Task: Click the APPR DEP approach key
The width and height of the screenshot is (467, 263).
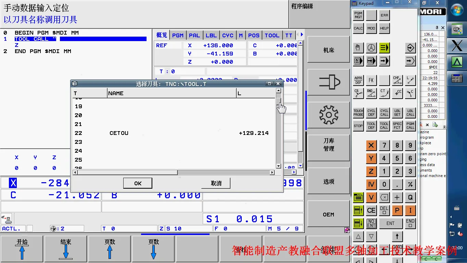Action: 358,80
